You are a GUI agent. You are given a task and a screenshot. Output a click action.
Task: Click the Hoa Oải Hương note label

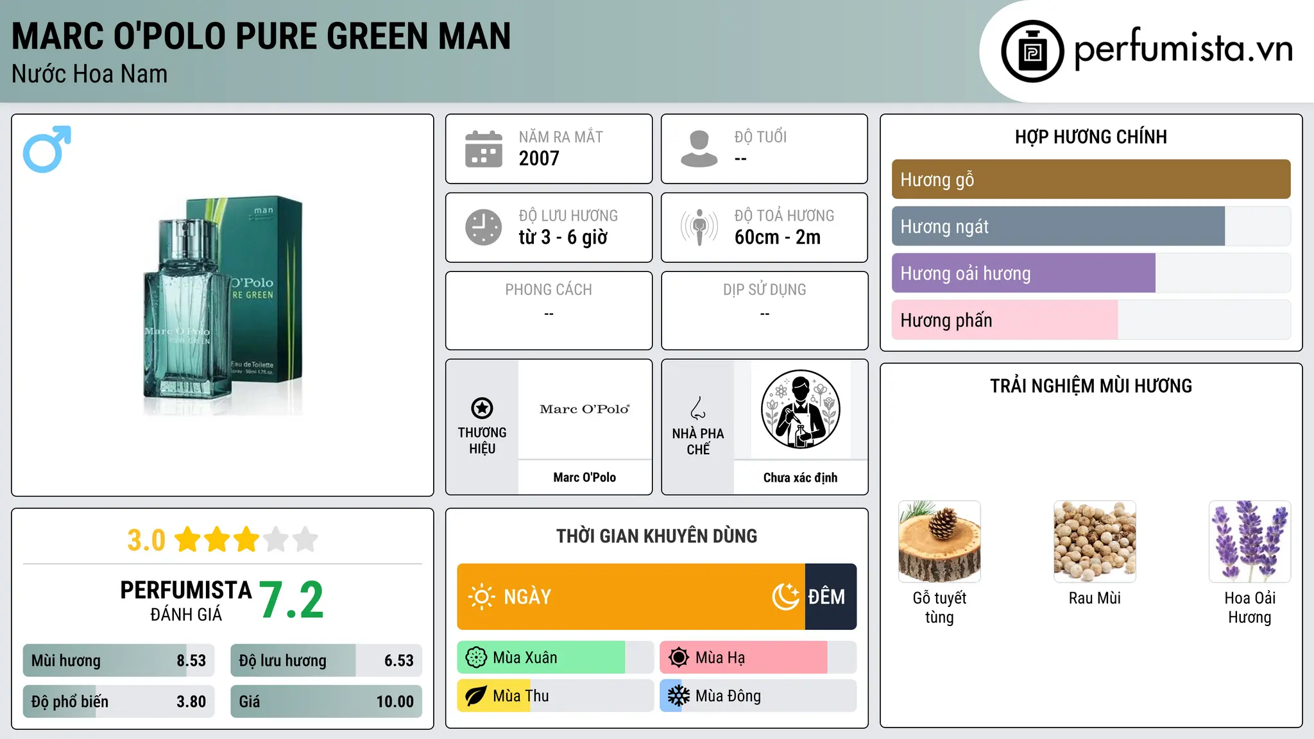(1250, 607)
